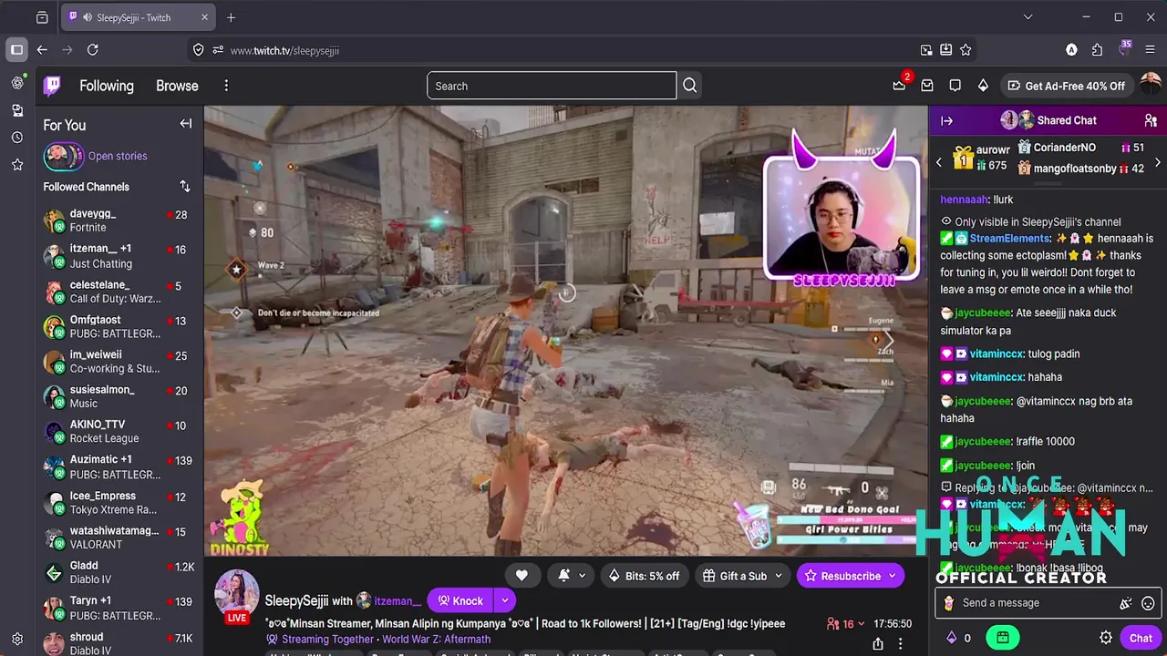Open Firefox downloads tray icon in address bar
This screenshot has width=1167, height=656.
[x=946, y=50]
